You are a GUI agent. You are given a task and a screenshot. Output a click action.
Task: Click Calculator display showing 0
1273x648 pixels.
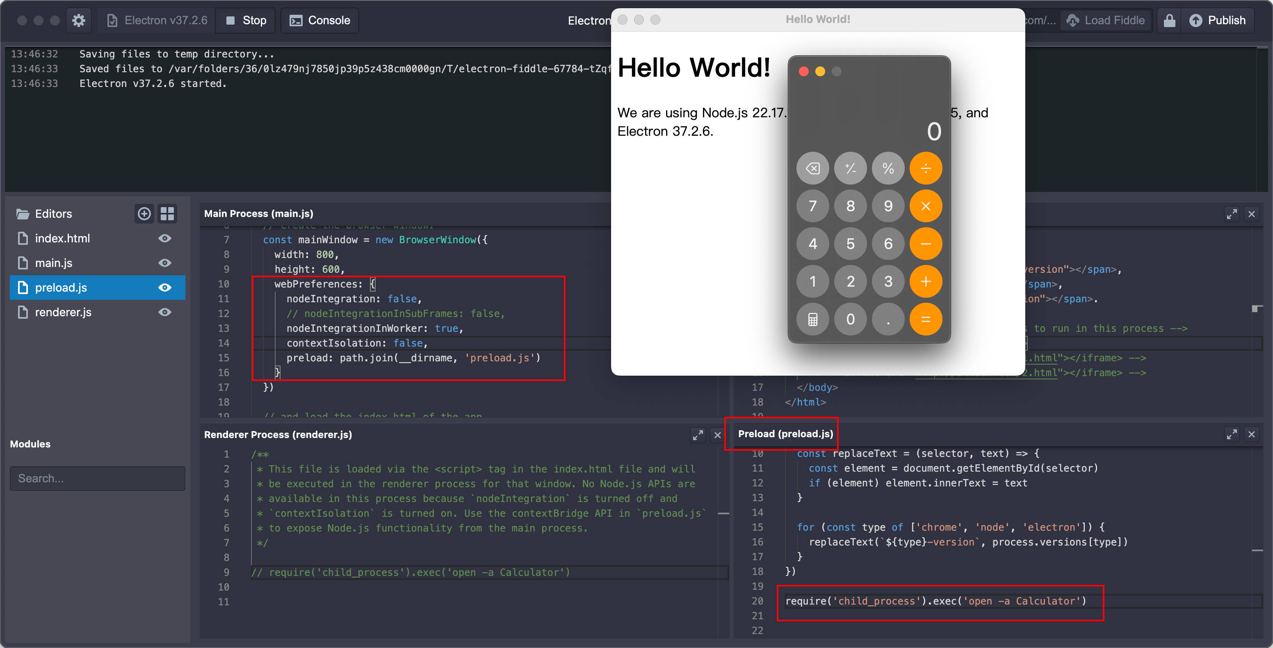click(x=934, y=132)
